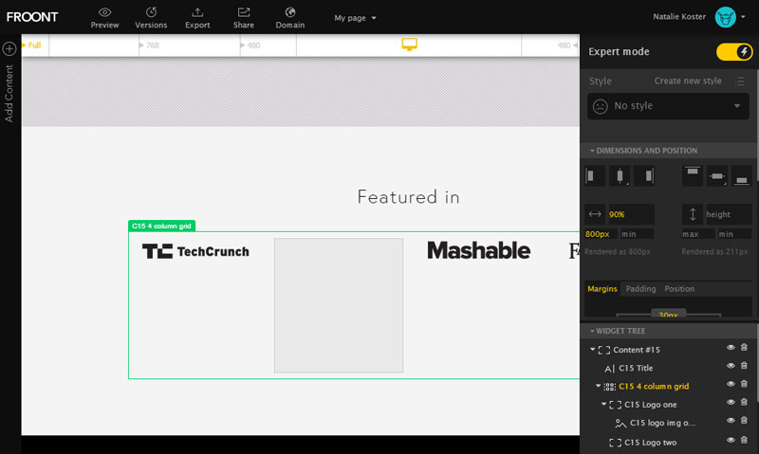Hide C15 Logo two

click(x=731, y=440)
